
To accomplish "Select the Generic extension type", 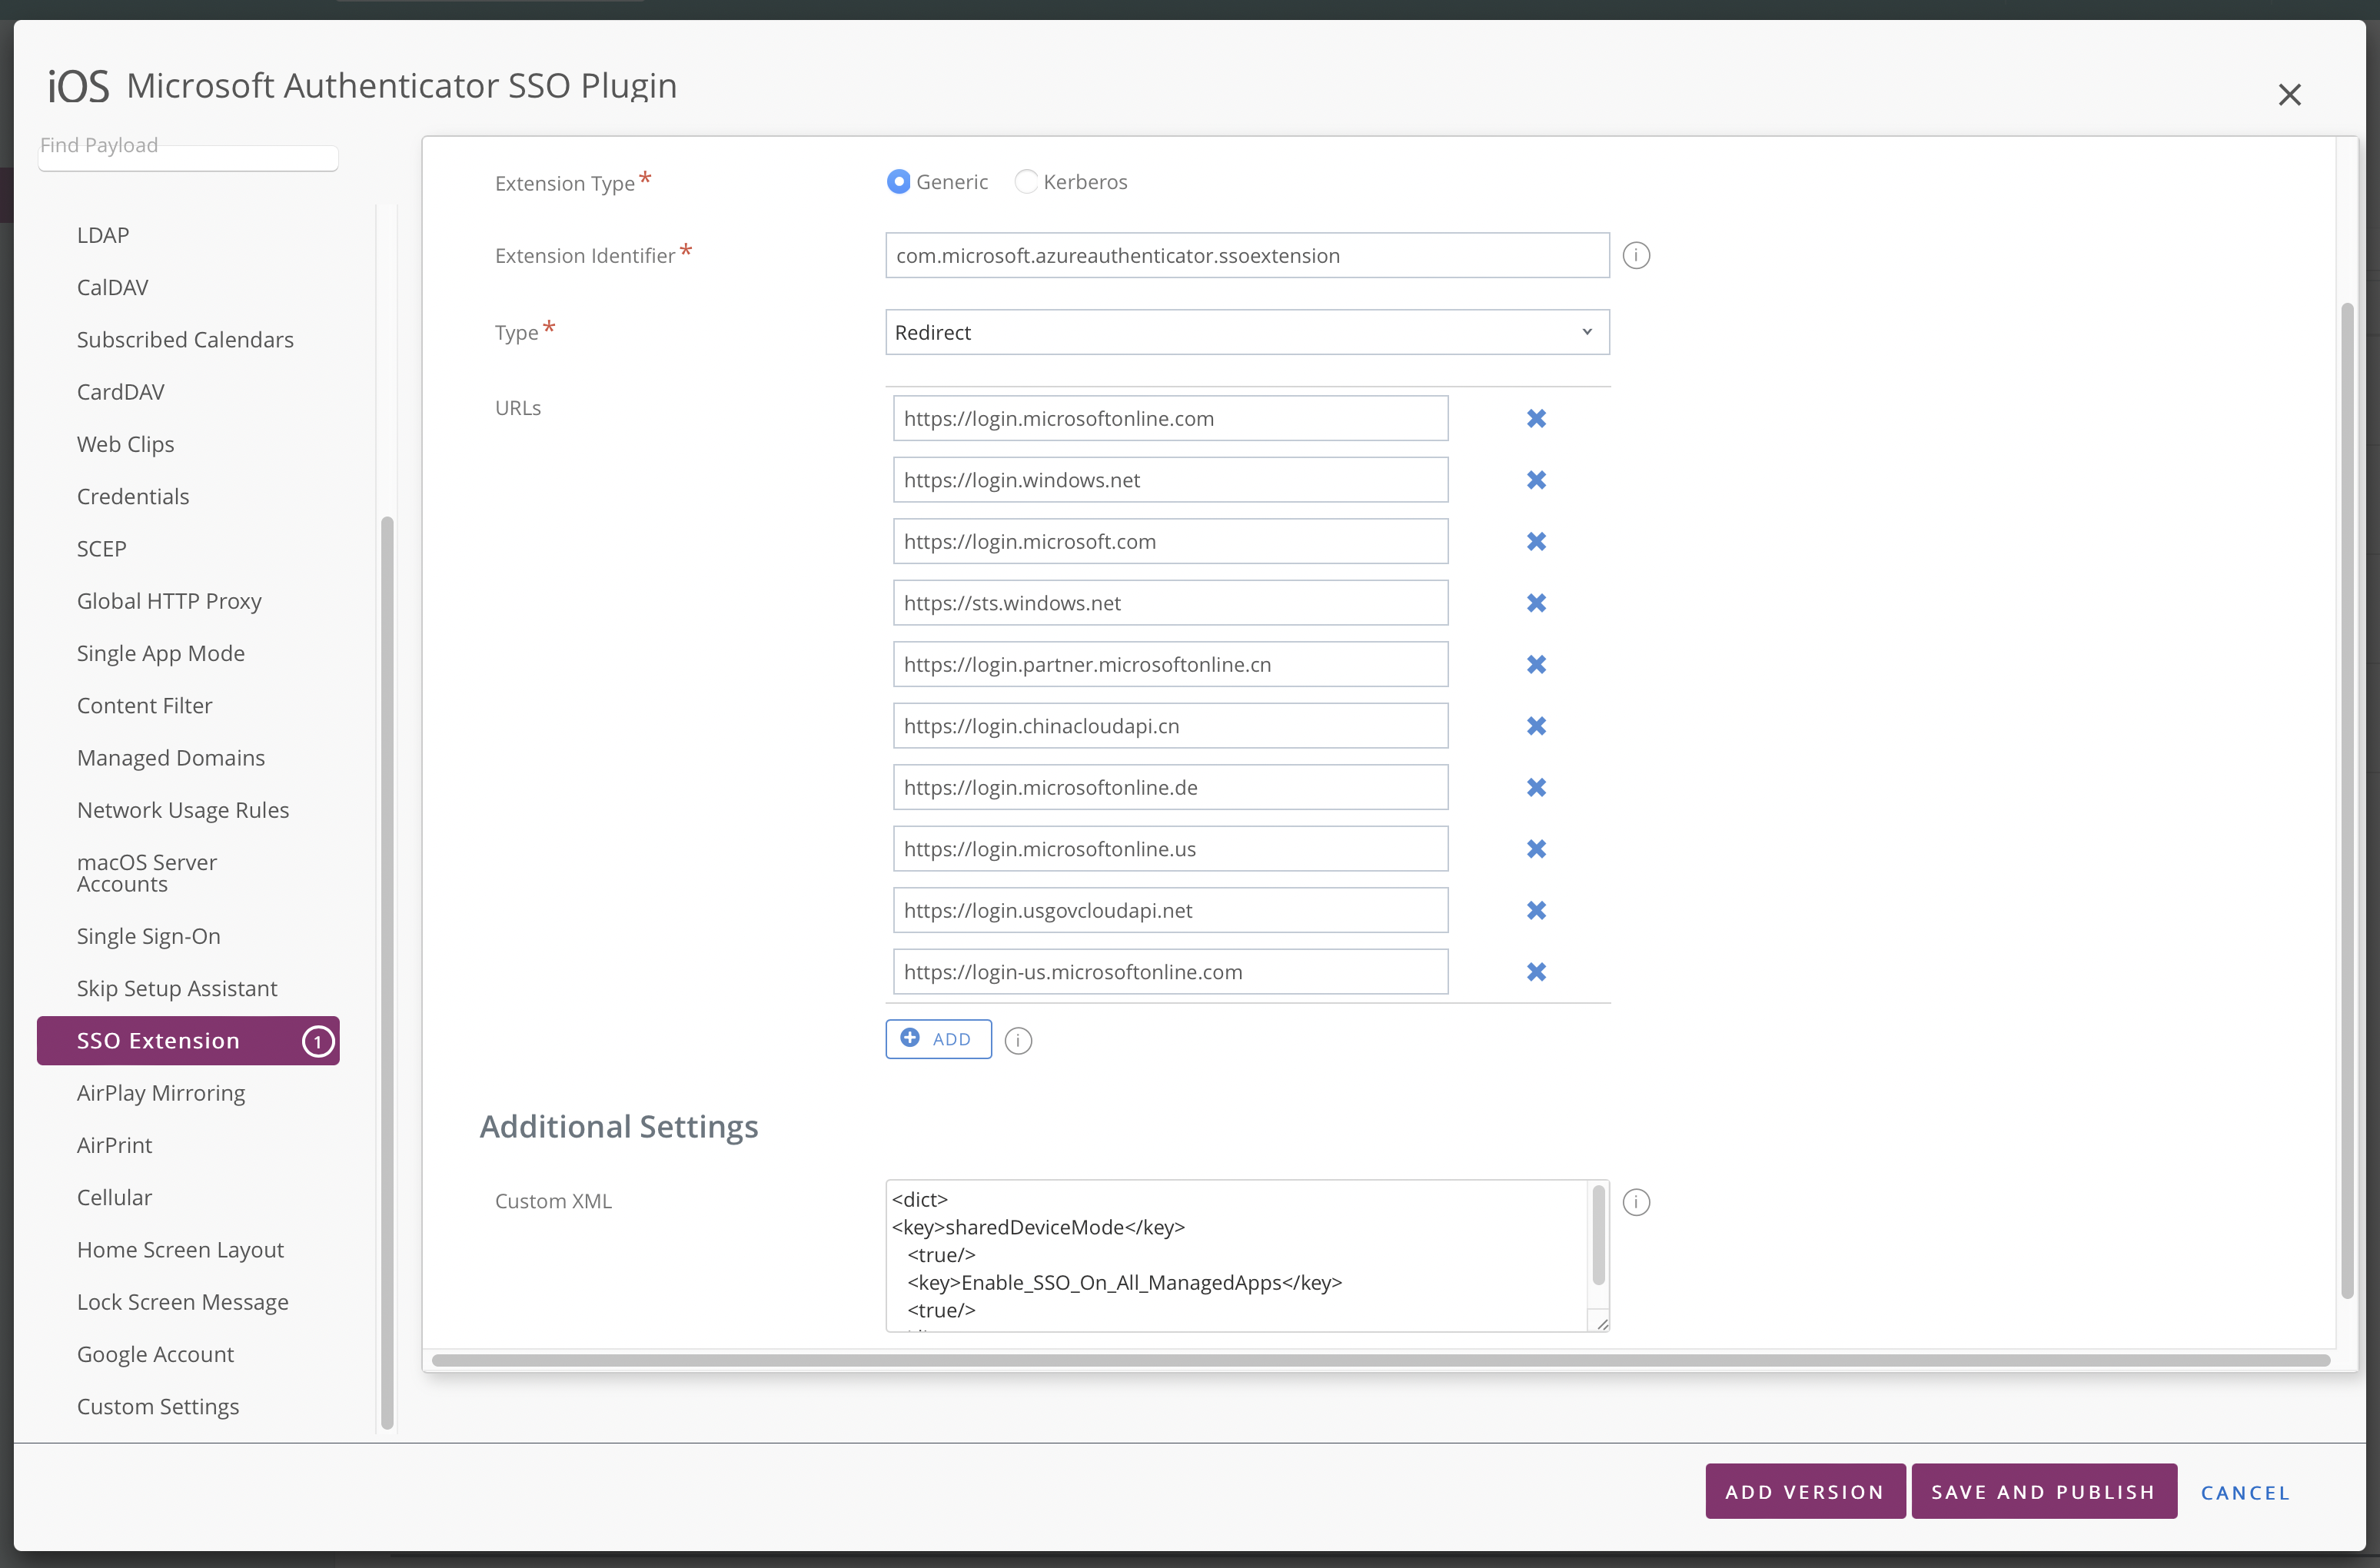I will [x=898, y=182].
